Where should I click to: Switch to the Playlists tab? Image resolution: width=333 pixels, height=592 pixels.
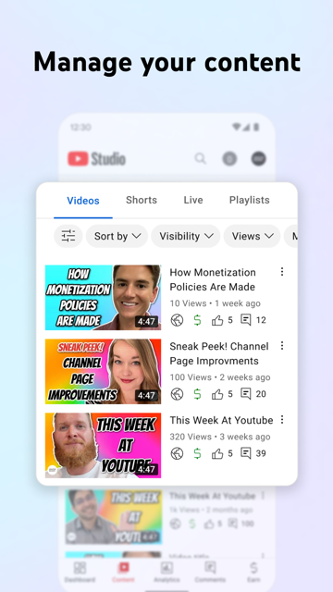250,200
